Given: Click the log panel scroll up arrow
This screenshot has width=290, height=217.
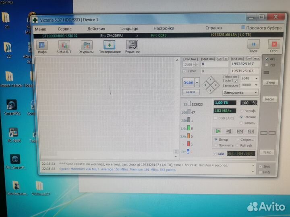Looking at the screenshot, I should [x=253, y=166].
